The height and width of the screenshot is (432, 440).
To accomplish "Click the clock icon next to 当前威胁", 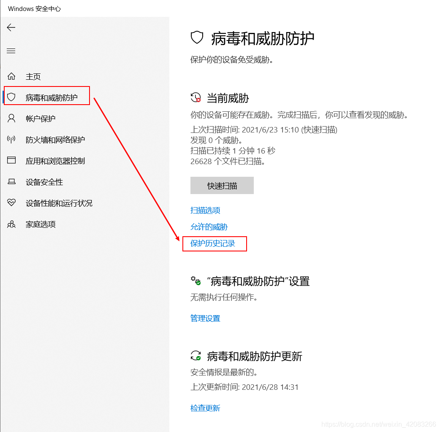I will (x=196, y=97).
